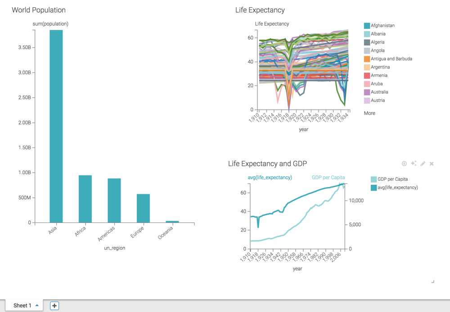Click the Life Expectancy chart title
Image resolution: width=450 pixels, height=312 pixels.
[x=260, y=10]
